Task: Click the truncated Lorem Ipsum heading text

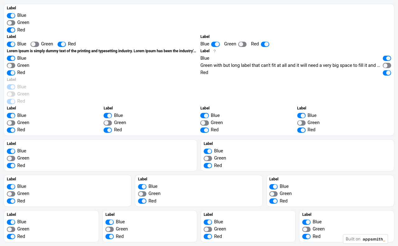Action: coord(101,51)
